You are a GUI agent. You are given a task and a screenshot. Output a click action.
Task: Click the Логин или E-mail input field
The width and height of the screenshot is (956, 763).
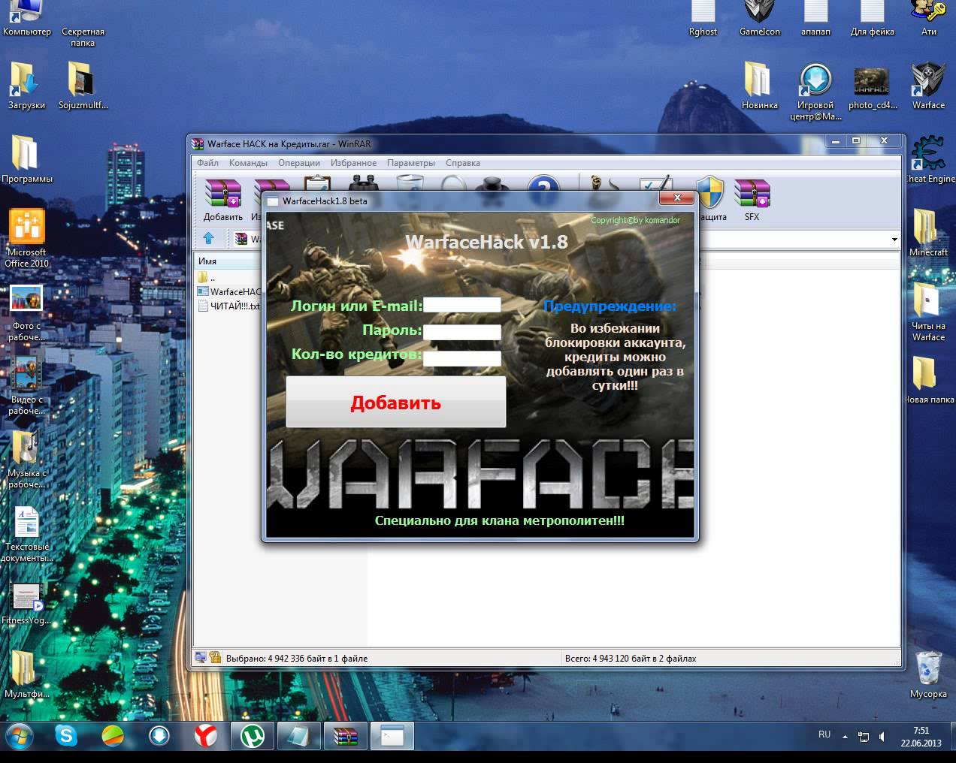(461, 305)
